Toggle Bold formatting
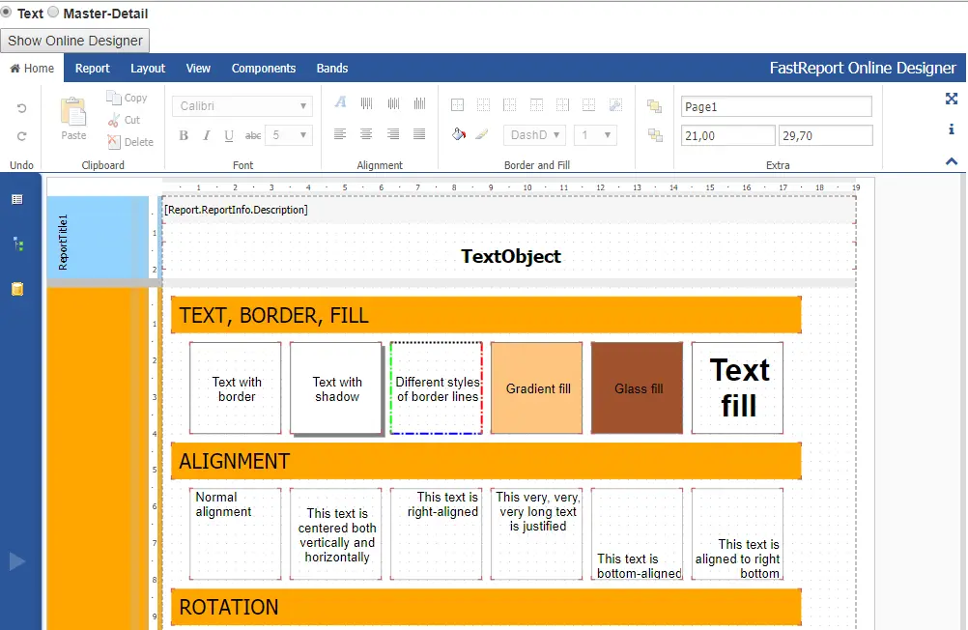The width and height of the screenshot is (968, 630). (x=184, y=135)
